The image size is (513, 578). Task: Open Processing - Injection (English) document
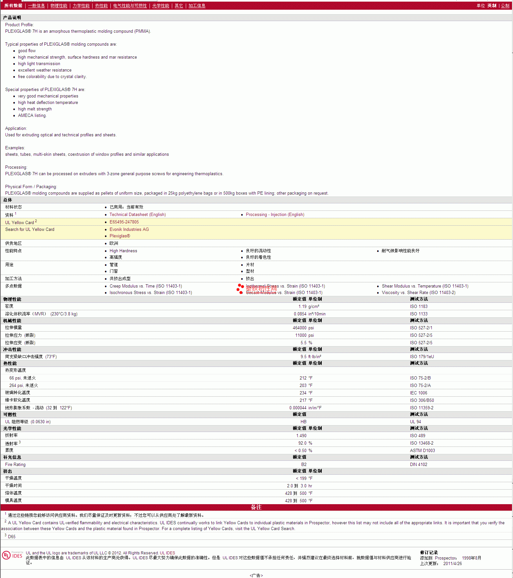(275, 215)
